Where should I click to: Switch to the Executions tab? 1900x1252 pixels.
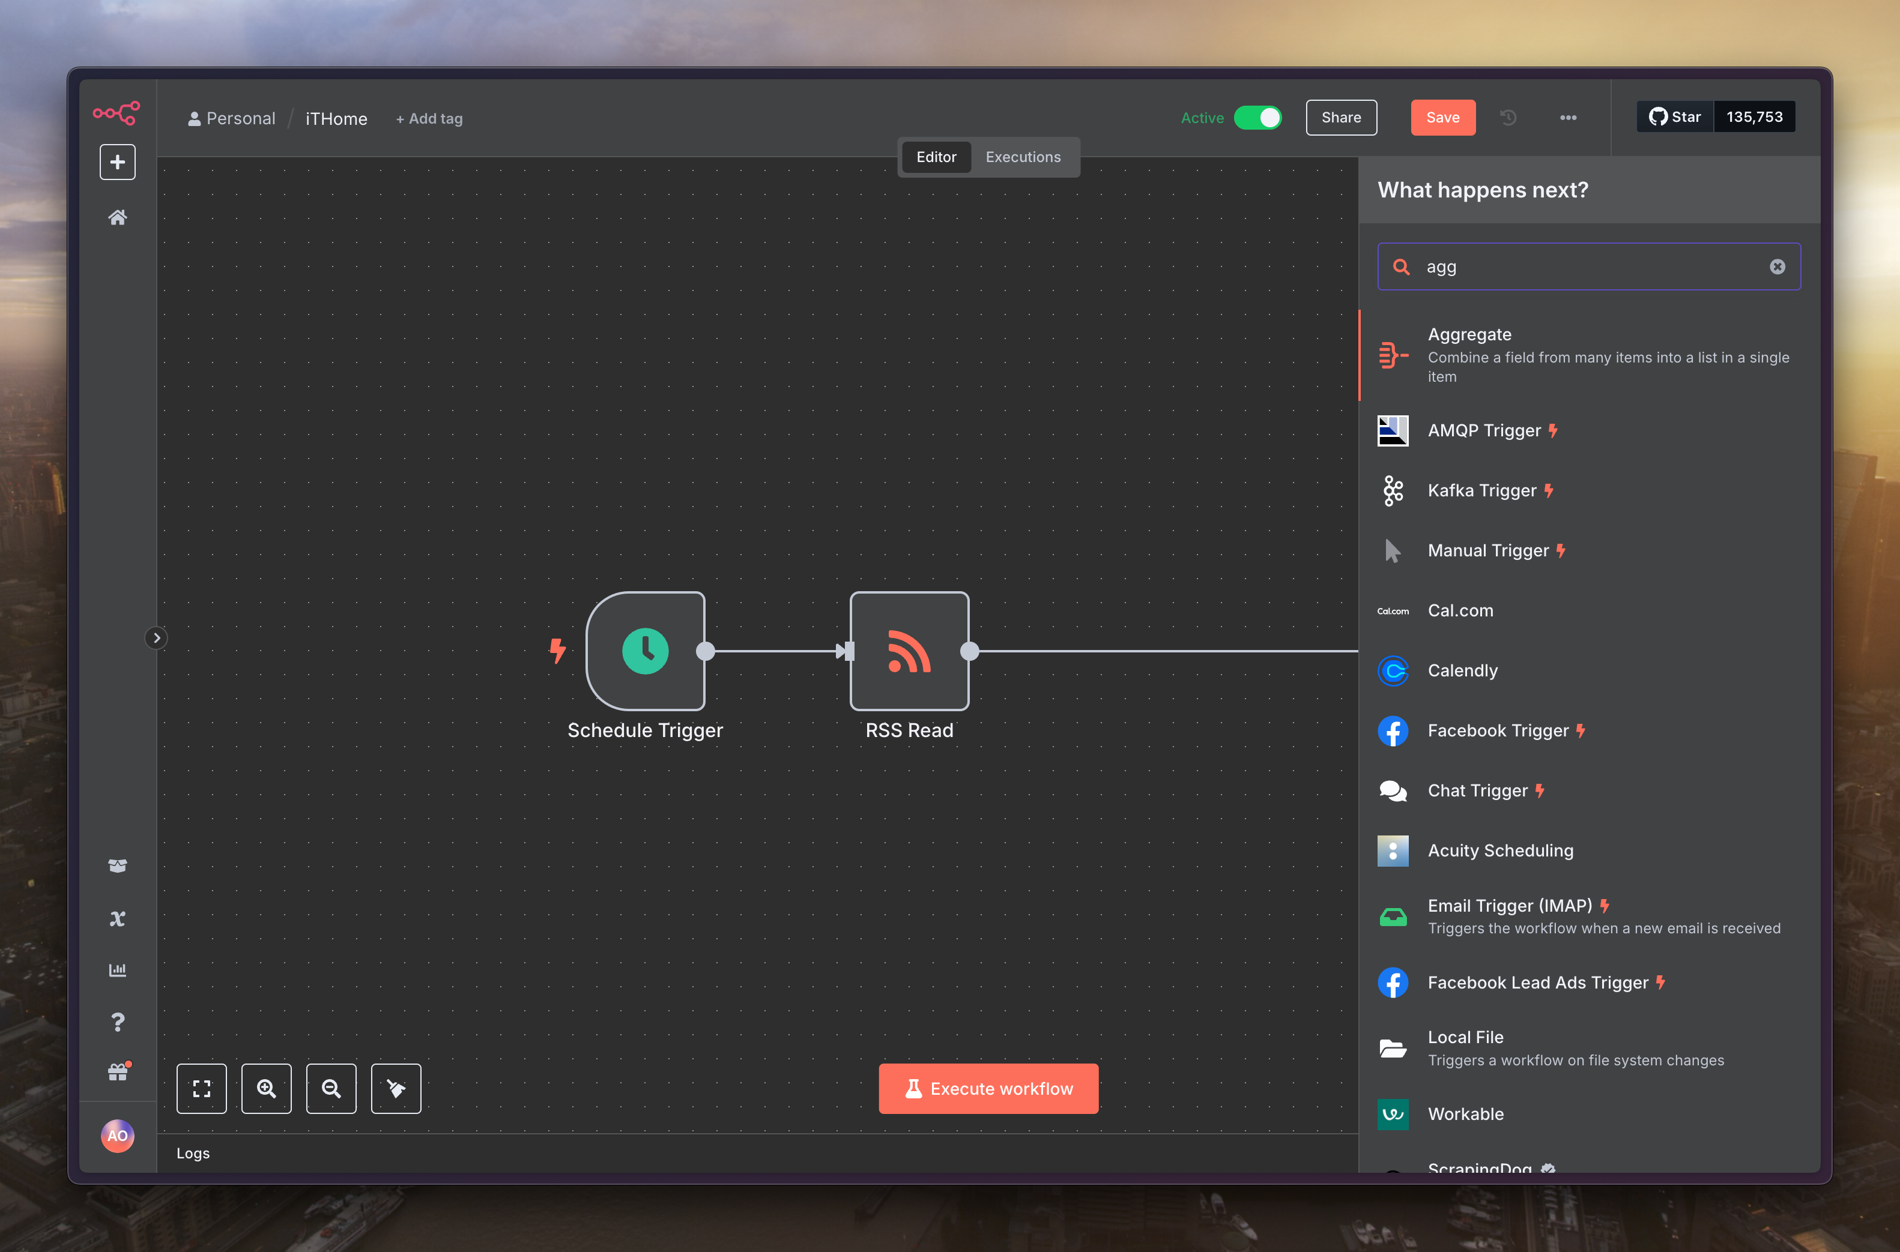[1022, 157]
